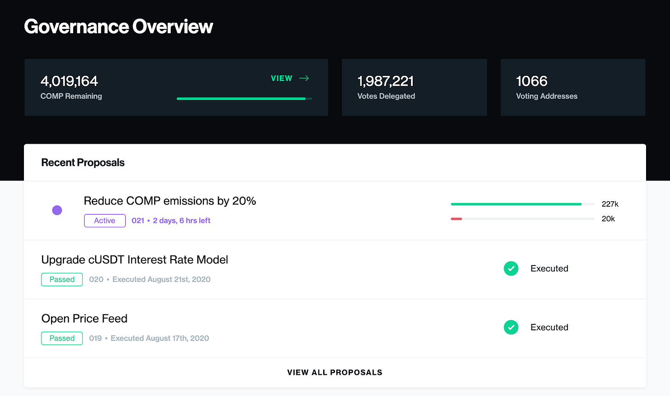Open Upgrade cUSDT Interest Rate Model proposal
670x396 pixels.
click(x=134, y=260)
